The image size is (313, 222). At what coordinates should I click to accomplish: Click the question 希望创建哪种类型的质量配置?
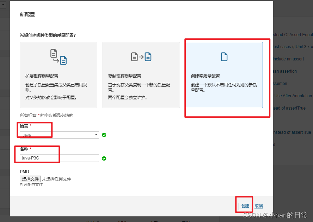(48, 35)
